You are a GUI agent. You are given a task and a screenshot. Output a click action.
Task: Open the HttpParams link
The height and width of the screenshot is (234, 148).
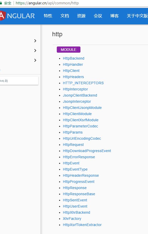tap(73, 132)
